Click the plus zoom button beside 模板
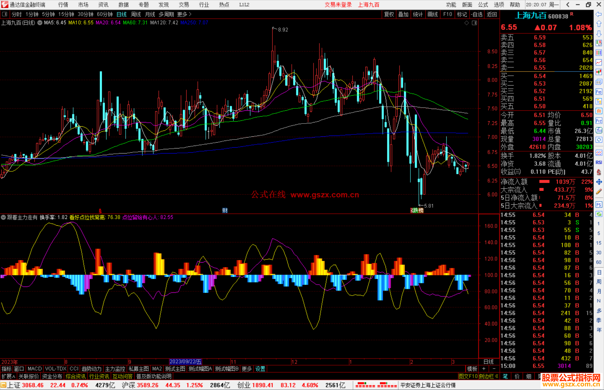The width and height of the screenshot is (604, 390). point(484,369)
